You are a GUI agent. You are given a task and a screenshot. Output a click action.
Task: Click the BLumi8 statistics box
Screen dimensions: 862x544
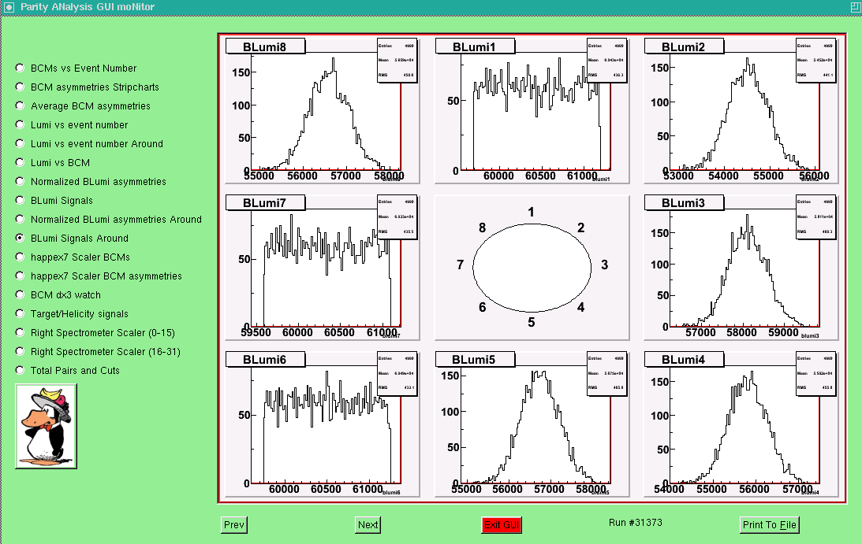[397, 61]
